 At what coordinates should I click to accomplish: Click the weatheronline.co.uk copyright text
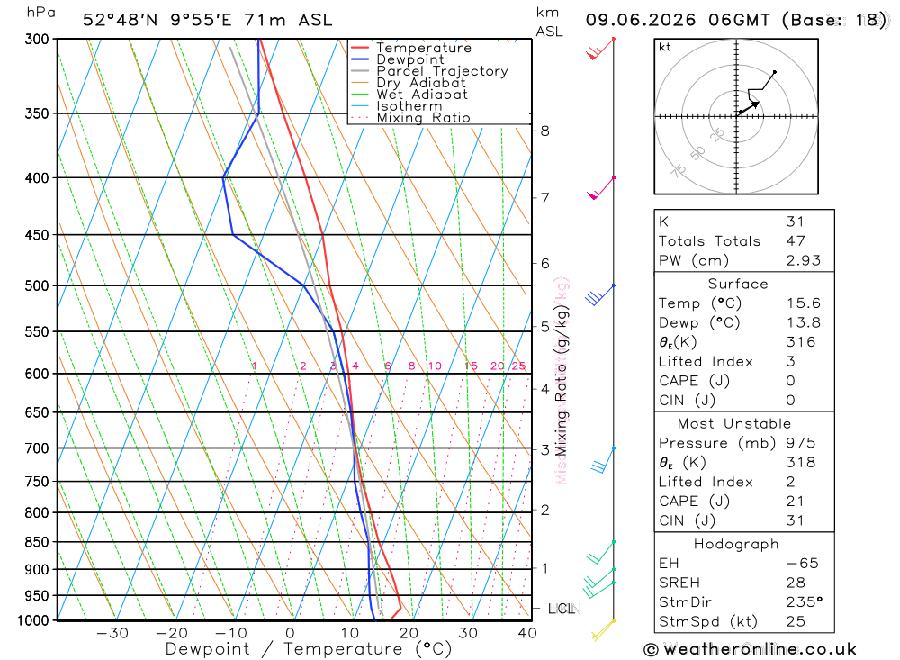click(x=751, y=650)
